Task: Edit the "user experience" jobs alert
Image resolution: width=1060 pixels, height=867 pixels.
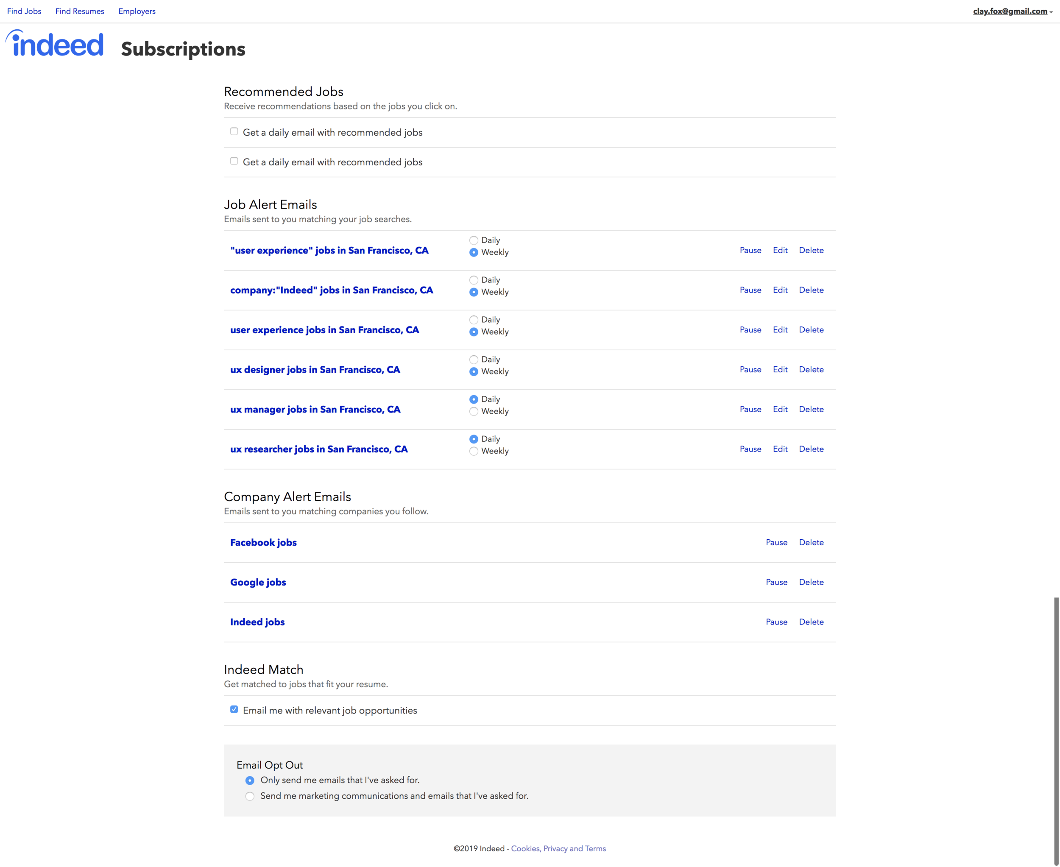Action: click(x=780, y=250)
